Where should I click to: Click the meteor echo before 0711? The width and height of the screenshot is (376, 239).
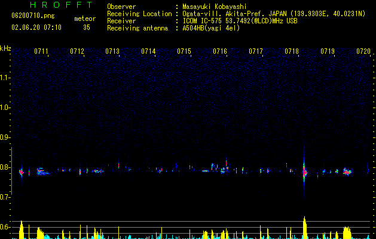[x=22, y=172]
